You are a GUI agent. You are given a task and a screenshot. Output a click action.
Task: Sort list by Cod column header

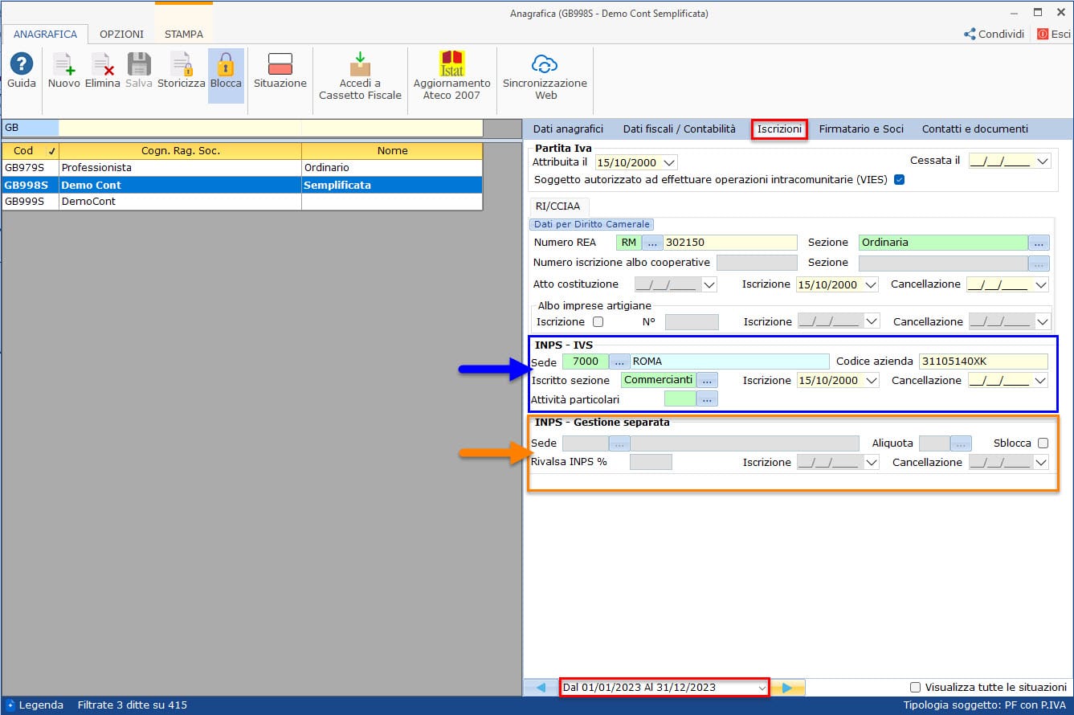tap(30, 151)
